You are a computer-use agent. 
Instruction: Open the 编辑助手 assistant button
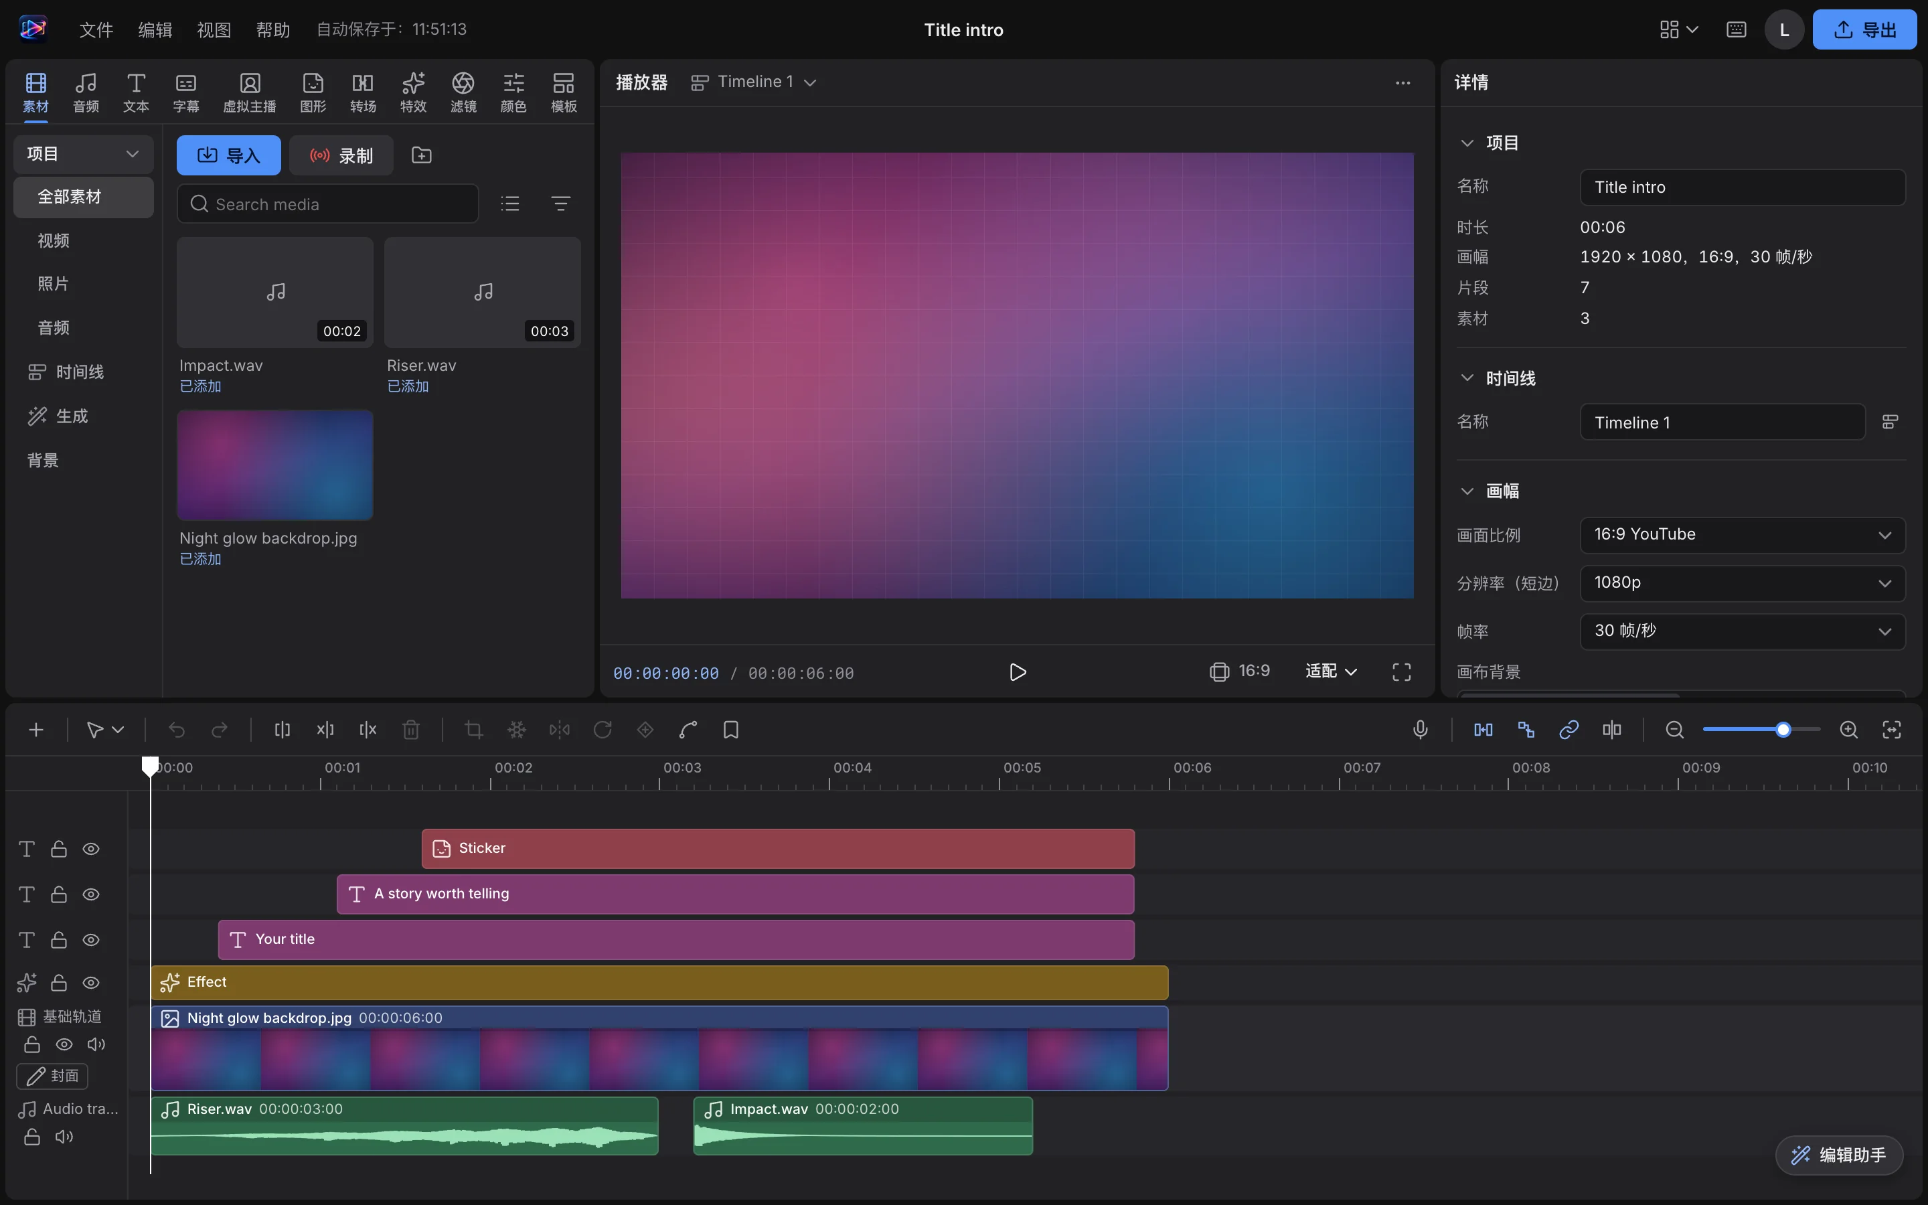(1839, 1155)
